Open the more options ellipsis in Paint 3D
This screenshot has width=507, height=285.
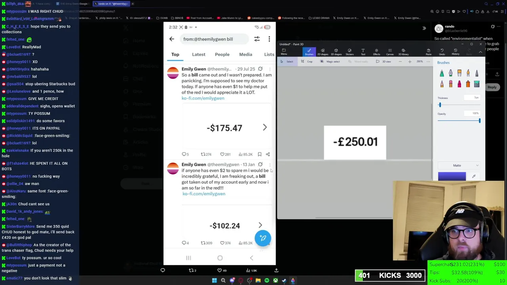428,61
